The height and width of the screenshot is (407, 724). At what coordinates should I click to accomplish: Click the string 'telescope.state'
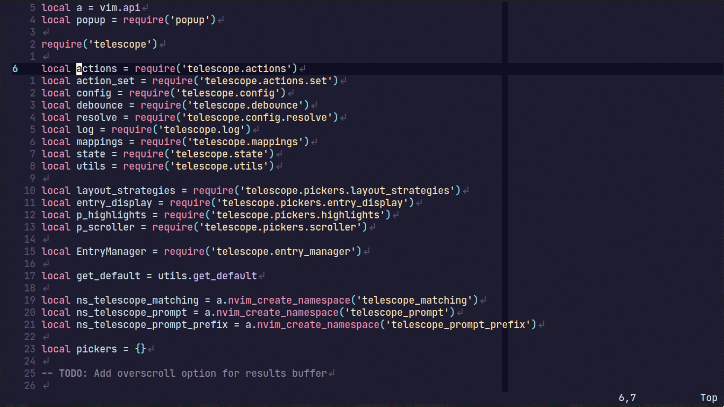tap(219, 154)
